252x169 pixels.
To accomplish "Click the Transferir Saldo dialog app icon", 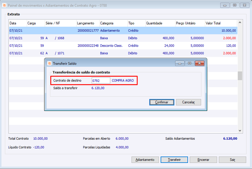I will [49, 63].
